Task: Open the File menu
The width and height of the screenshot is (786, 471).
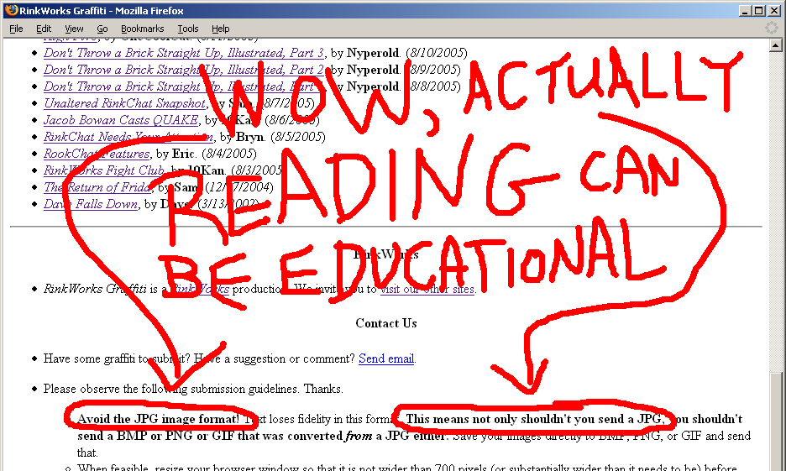Action: point(16,29)
